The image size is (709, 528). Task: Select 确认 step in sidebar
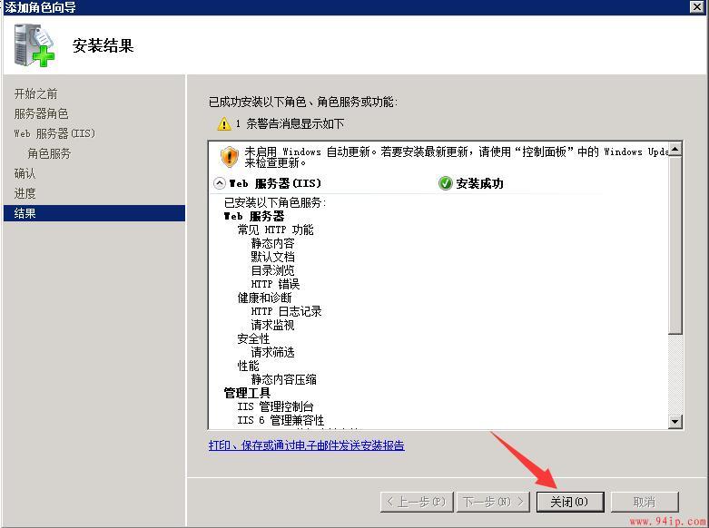(x=25, y=173)
